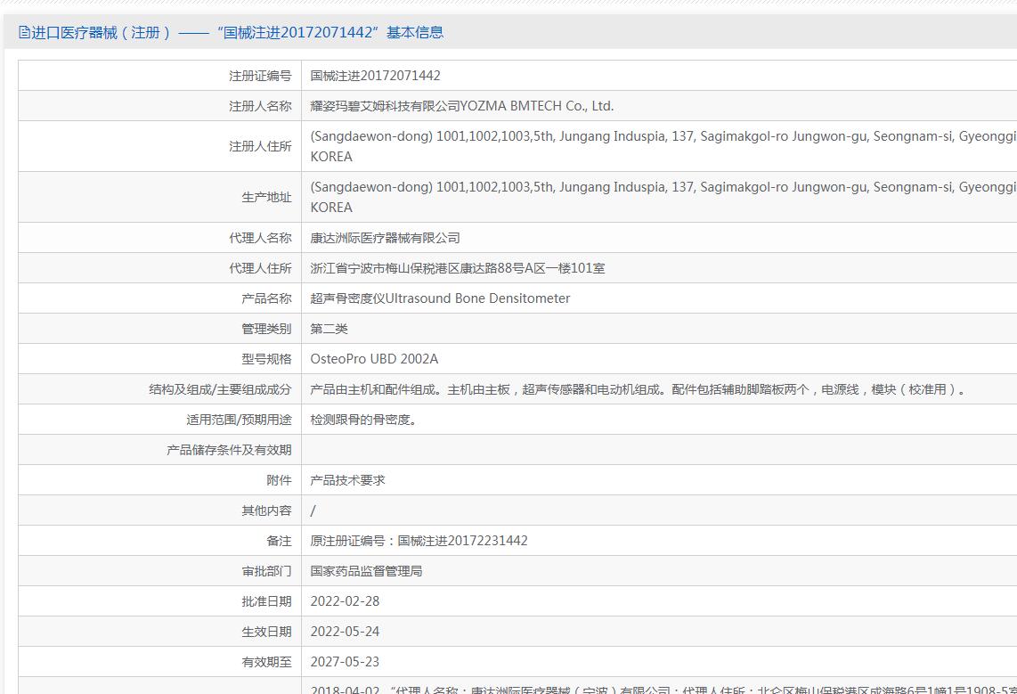The height and width of the screenshot is (694, 1017).
Task: Click the agent address 浙江省宁波市梅山保税港区 text
Action: click(457, 268)
